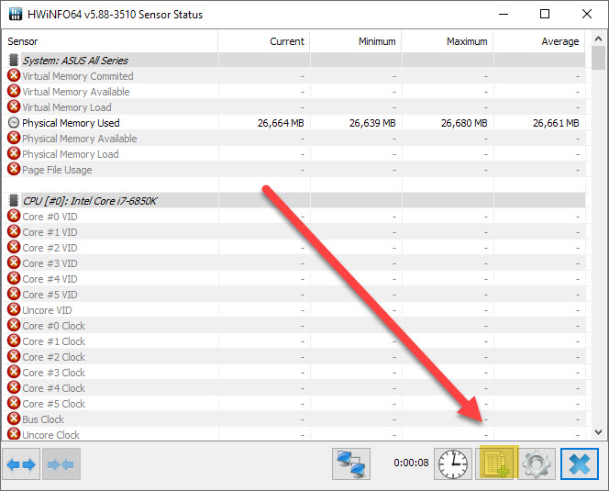Click red X icon beside Virtual Memory Load
The image size is (609, 491).
14,106
